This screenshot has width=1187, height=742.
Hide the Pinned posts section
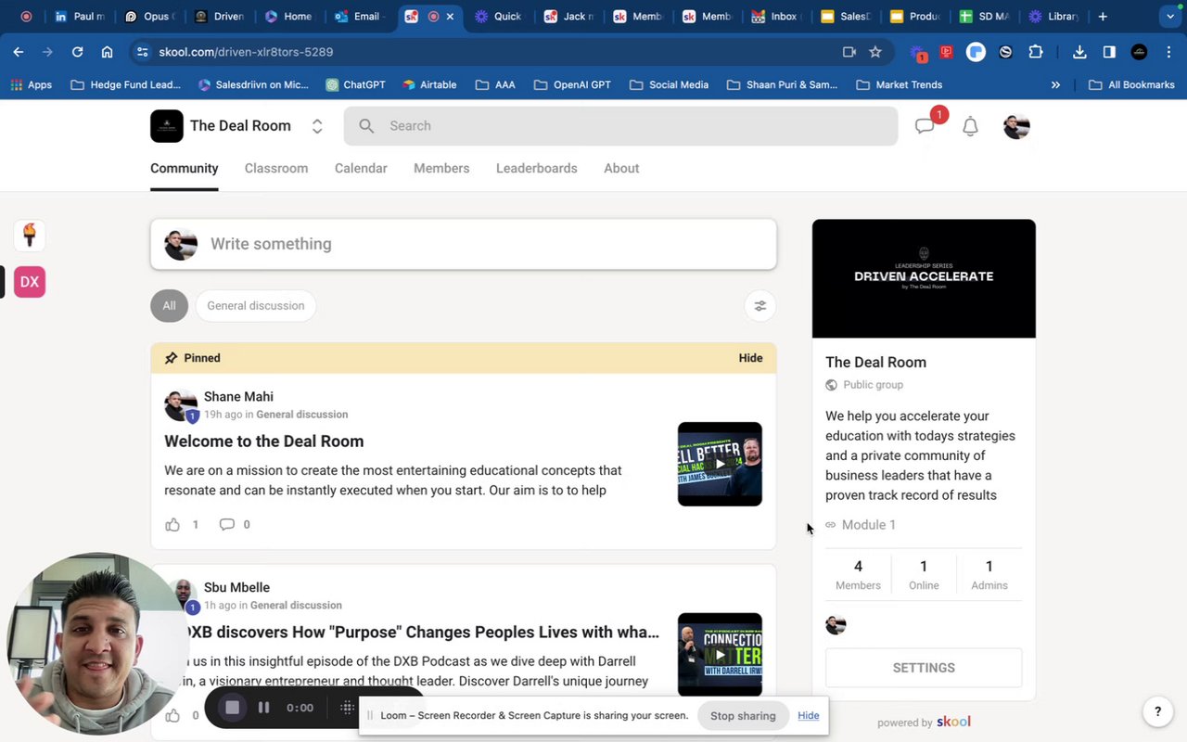751,358
